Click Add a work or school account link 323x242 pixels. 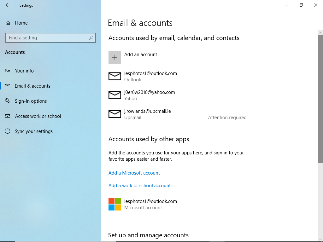click(139, 186)
